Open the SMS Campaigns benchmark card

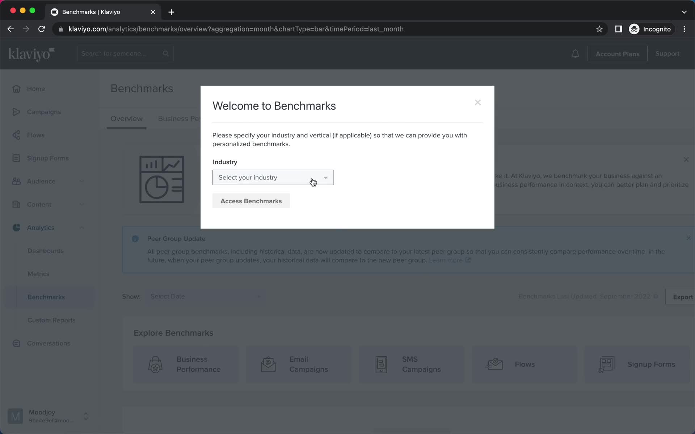click(412, 365)
